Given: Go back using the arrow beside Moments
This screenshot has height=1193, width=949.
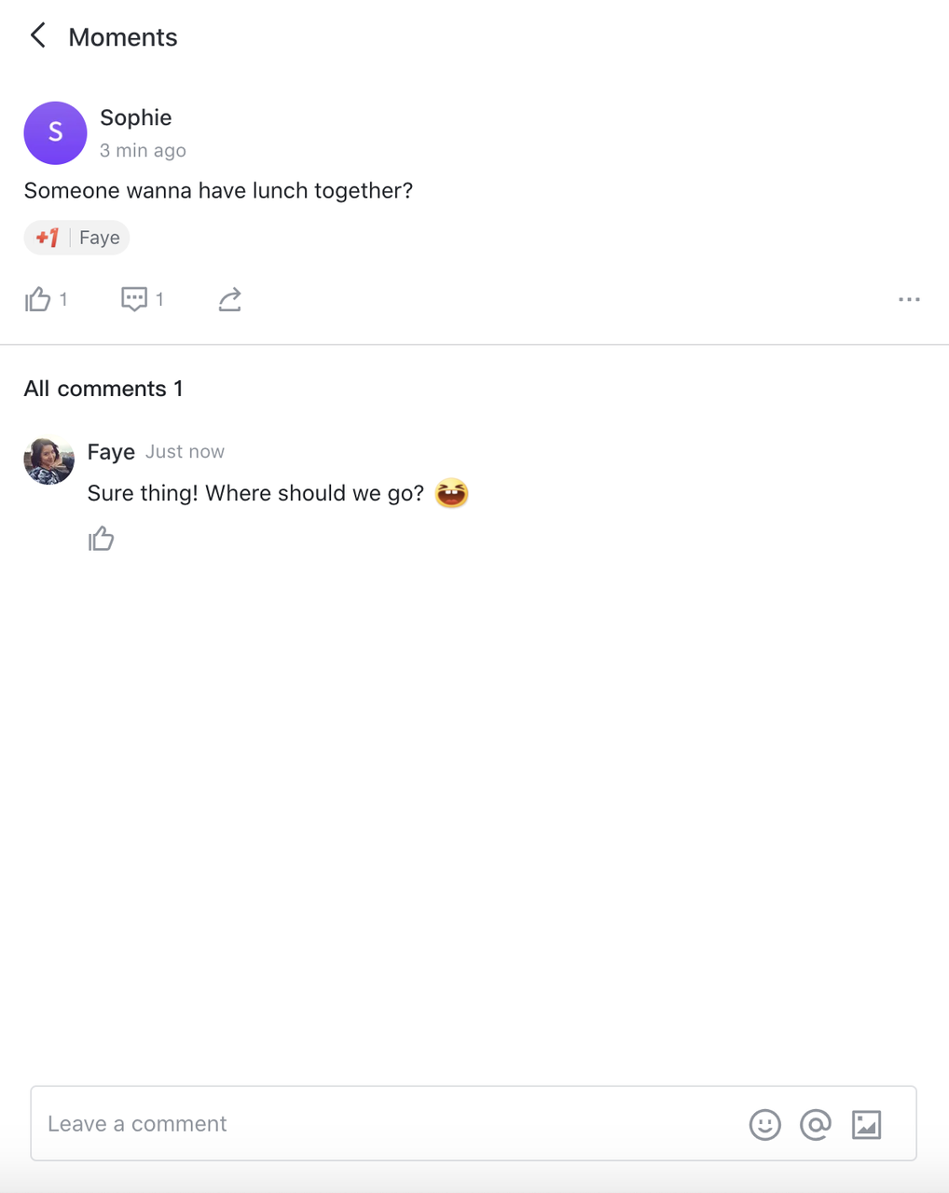Looking at the screenshot, I should coord(37,36).
